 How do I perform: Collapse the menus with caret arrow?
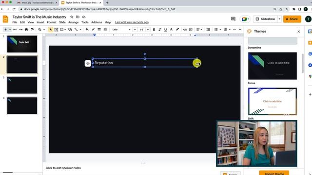click(240, 30)
